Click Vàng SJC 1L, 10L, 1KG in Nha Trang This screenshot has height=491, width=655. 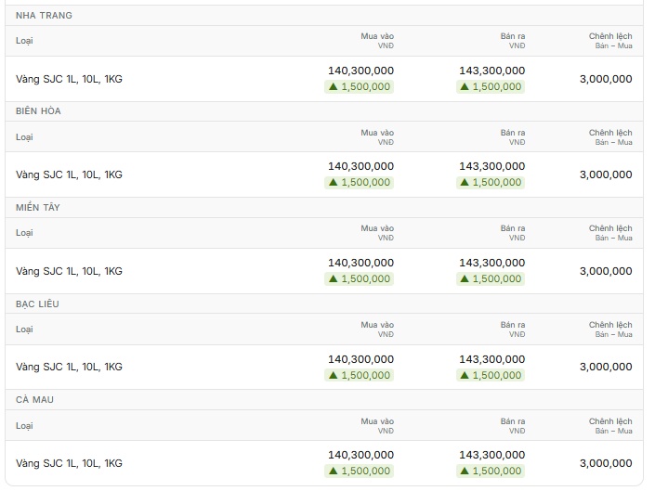point(69,79)
